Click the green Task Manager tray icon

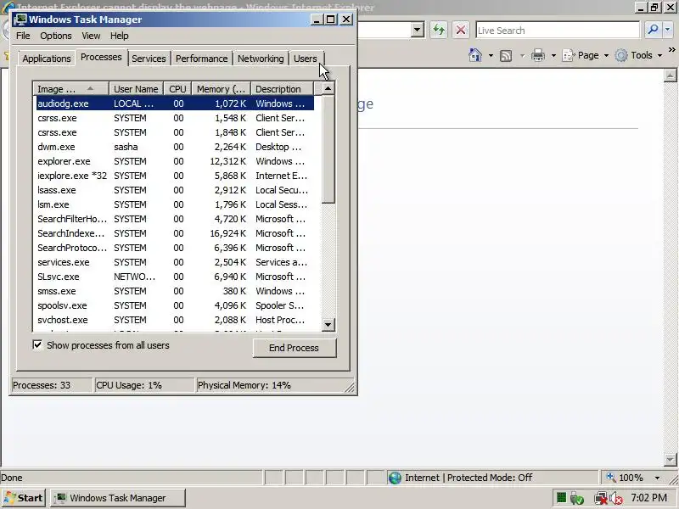click(x=561, y=498)
